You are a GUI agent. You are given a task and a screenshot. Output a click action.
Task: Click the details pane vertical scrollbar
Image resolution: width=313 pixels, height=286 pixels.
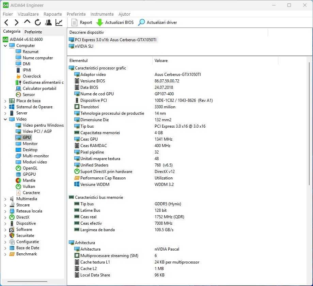pos(309,124)
